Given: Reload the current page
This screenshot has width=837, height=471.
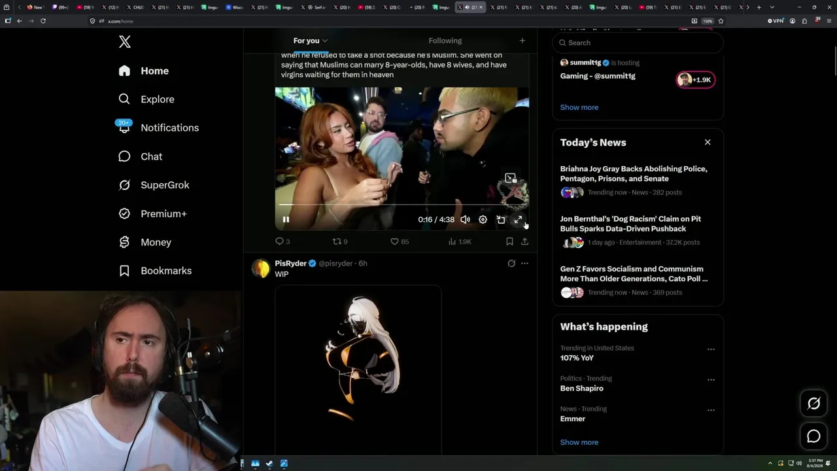Looking at the screenshot, I should (x=43, y=21).
